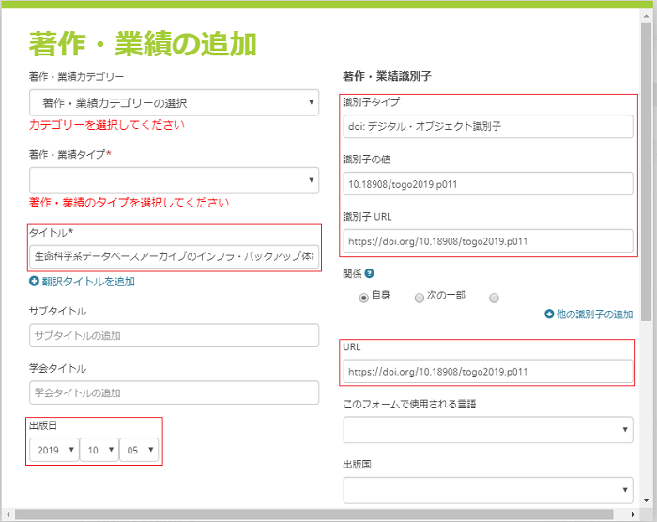Select the 次の一部 relationship radio button
Image resolution: width=657 pixels, height=522 pixels.
[x=418, y=297]
